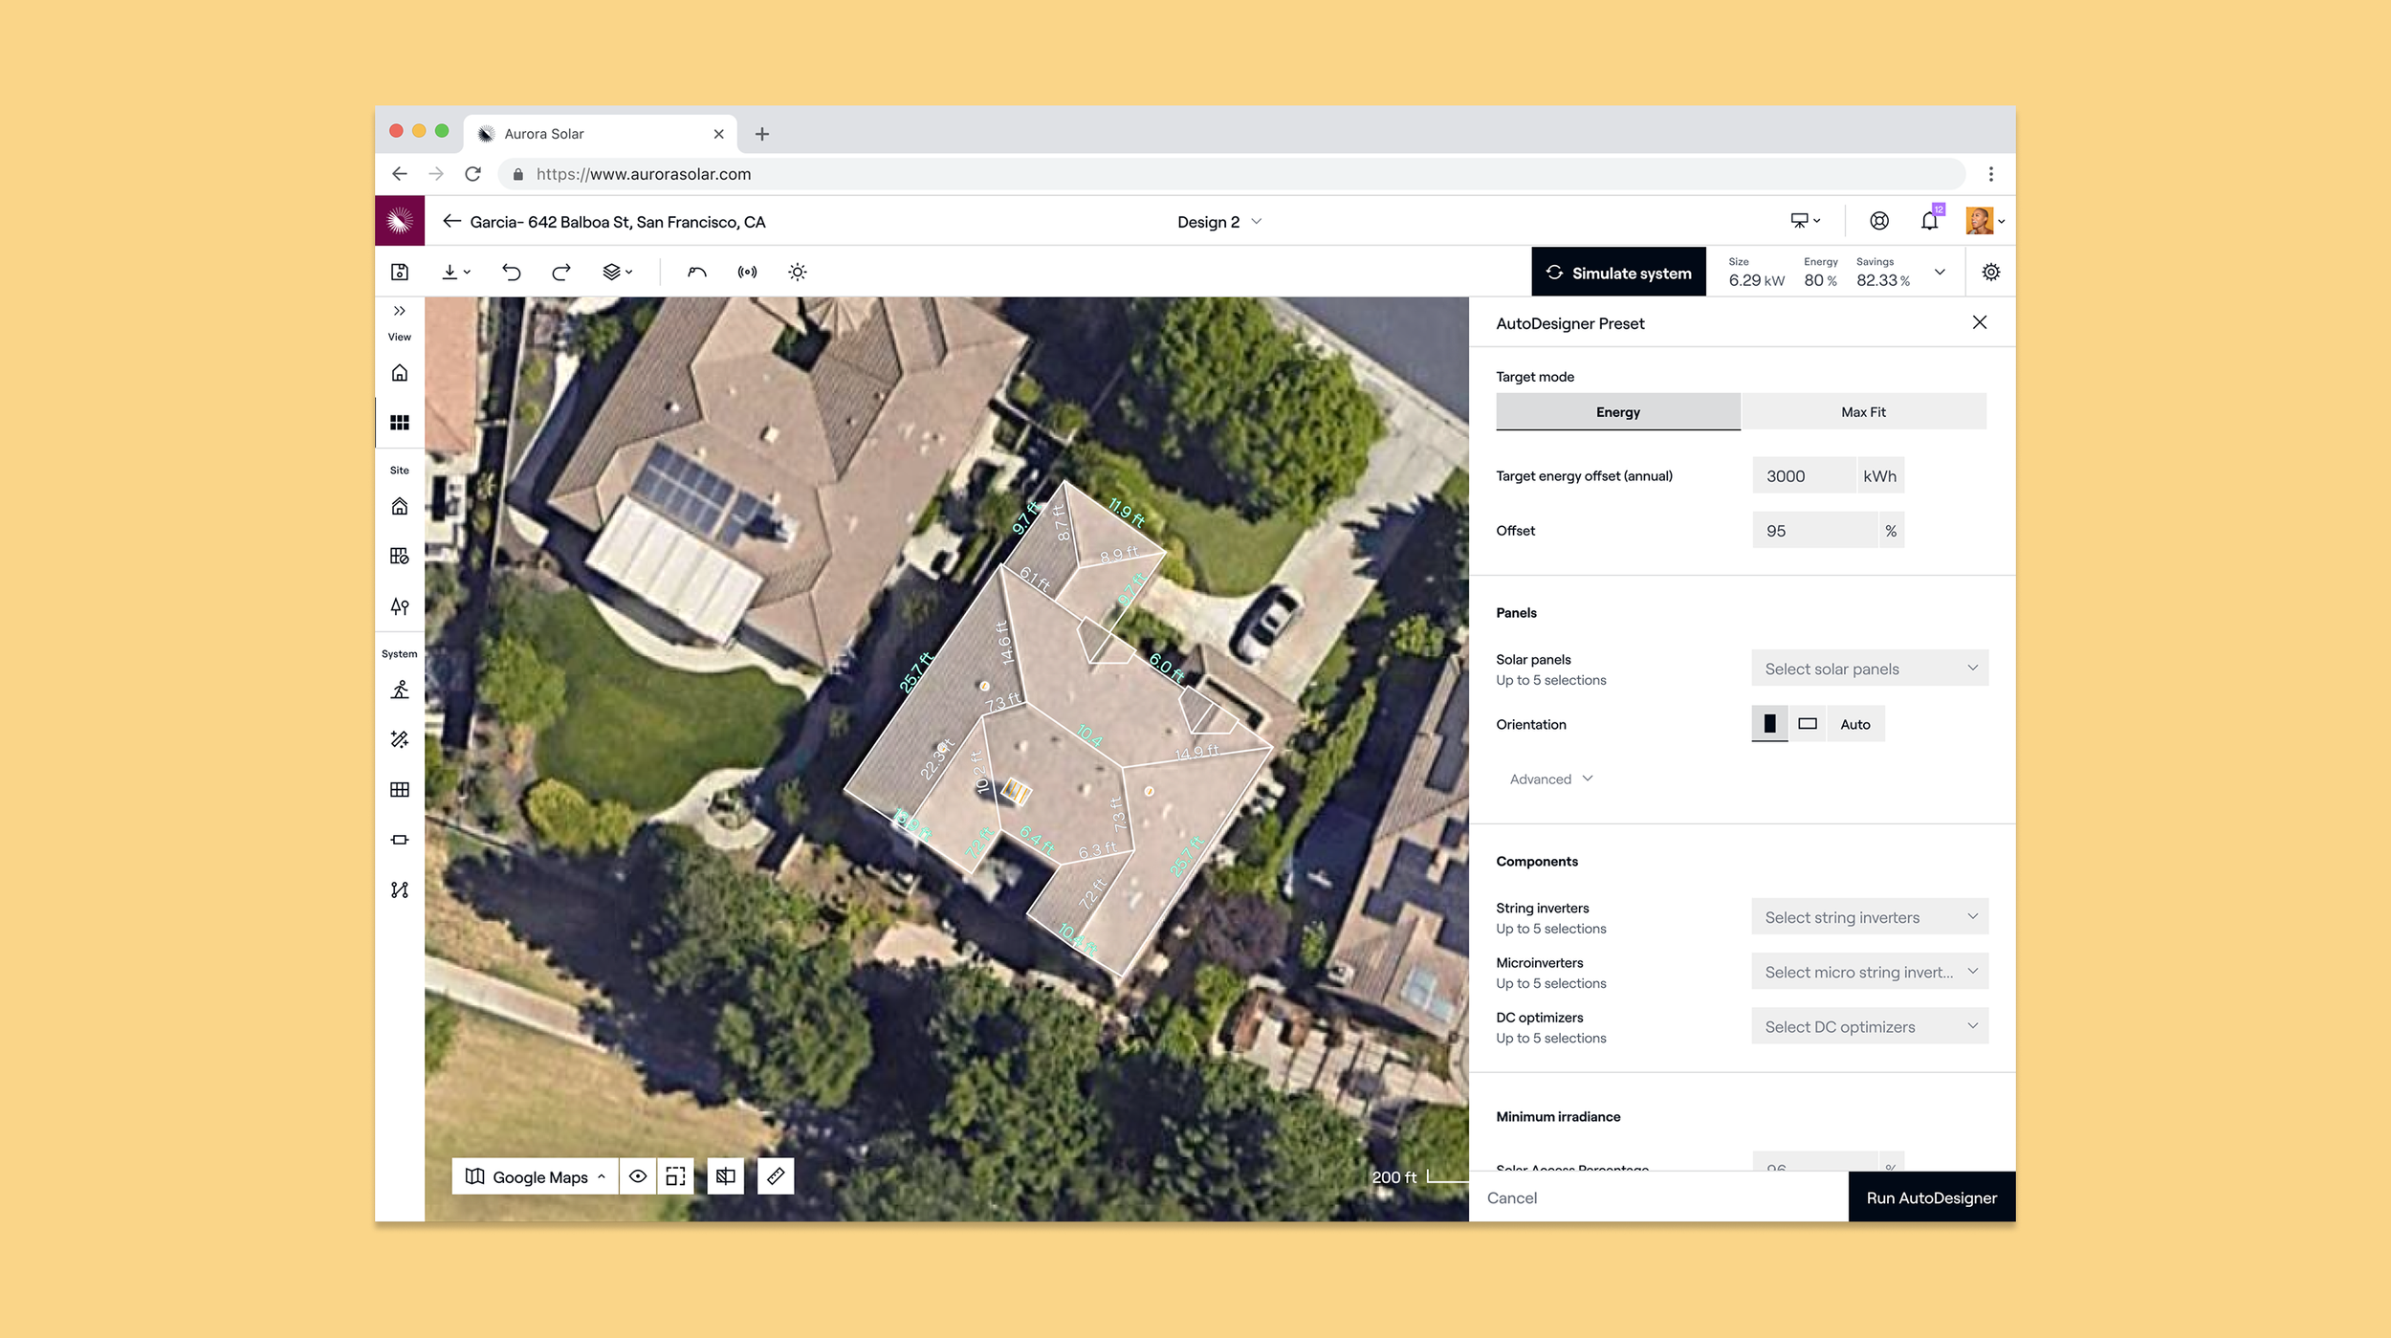Select landscape panel orientation
2391x1338 pixels.
pyautogui.click(x=1808, y=724)
